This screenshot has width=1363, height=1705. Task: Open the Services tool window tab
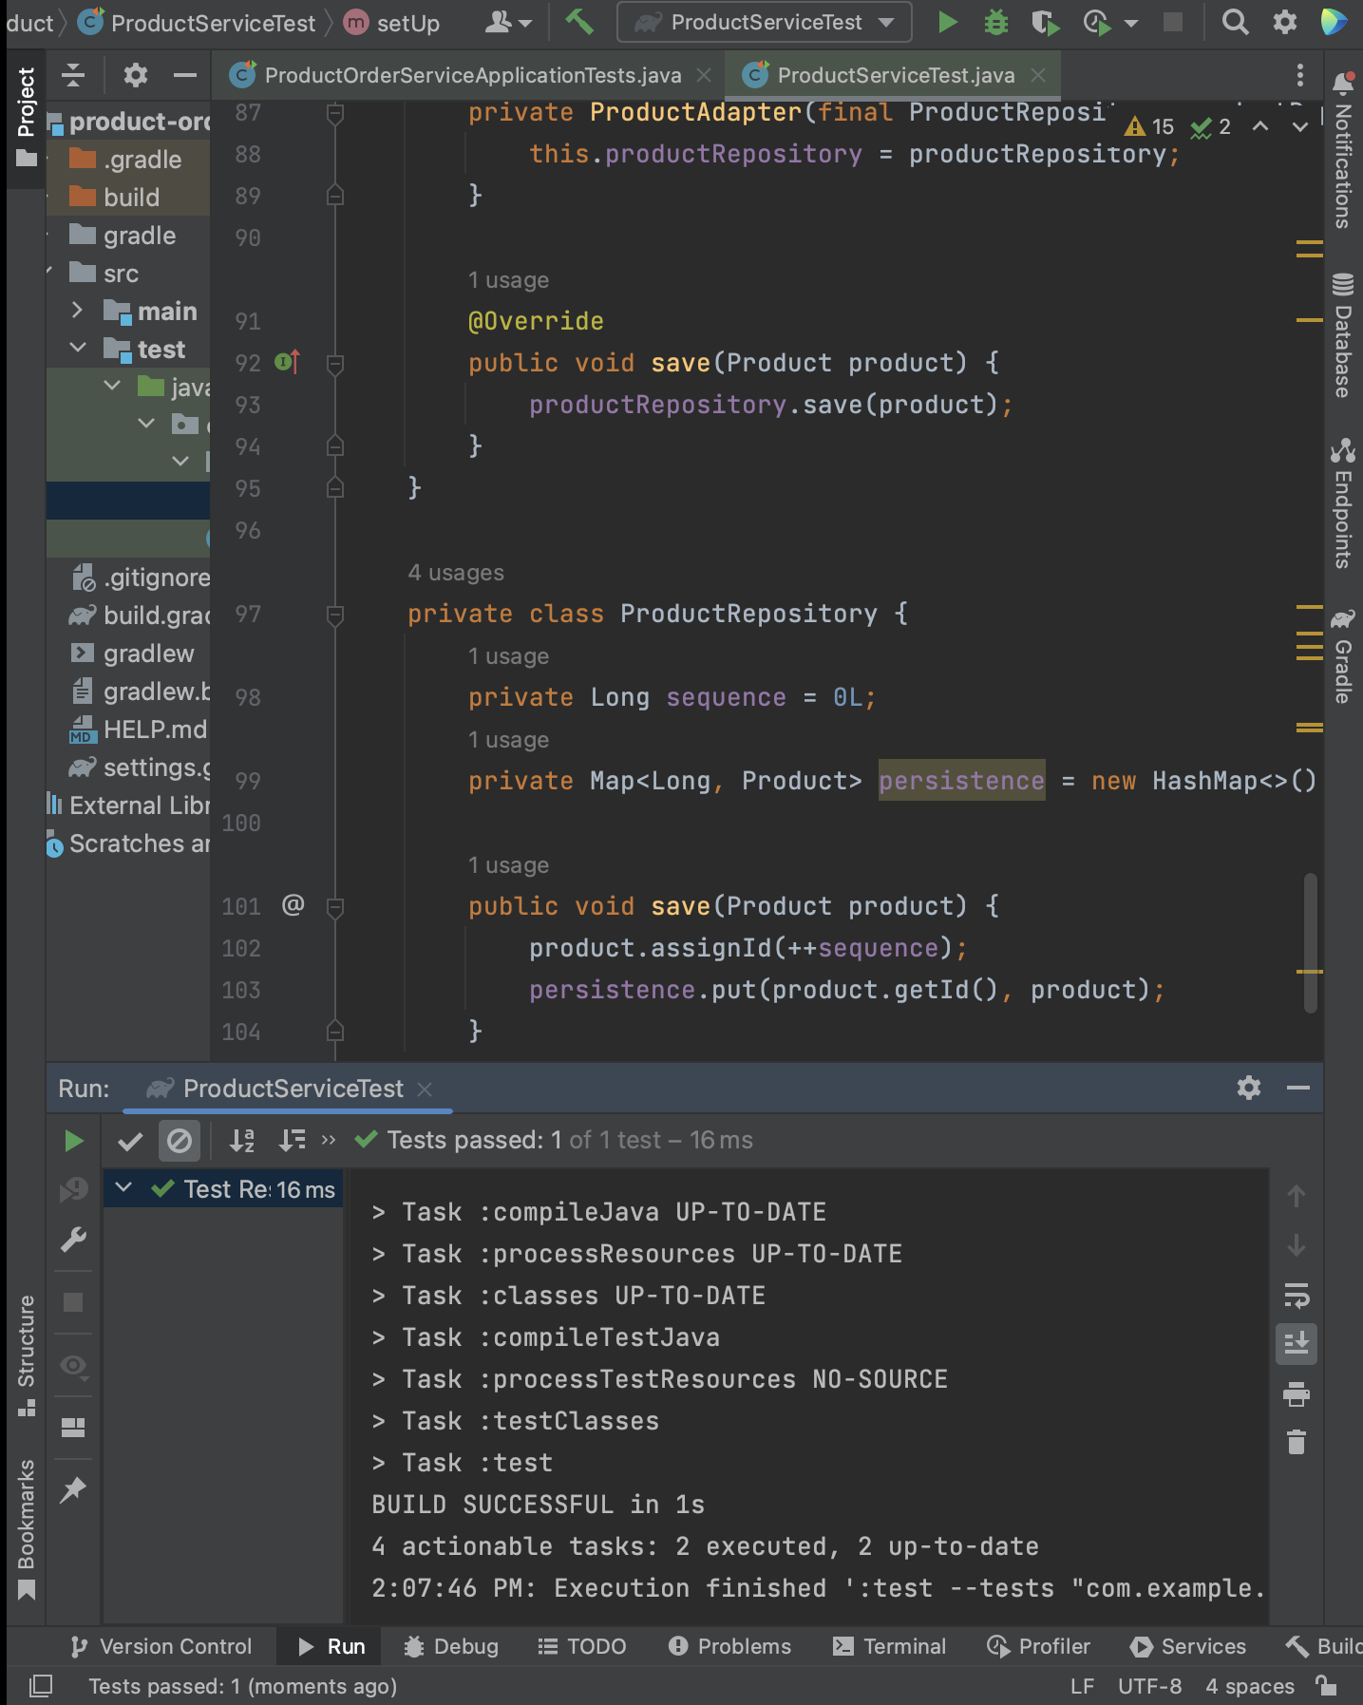[x=1188, y=1646]
